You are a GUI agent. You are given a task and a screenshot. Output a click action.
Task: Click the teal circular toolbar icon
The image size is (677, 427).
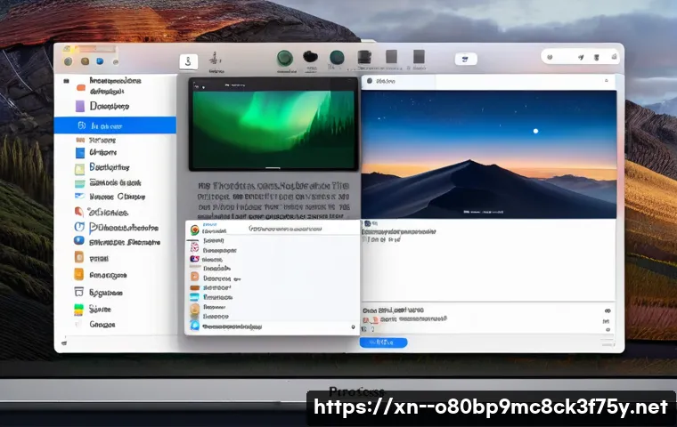point(337,58)
